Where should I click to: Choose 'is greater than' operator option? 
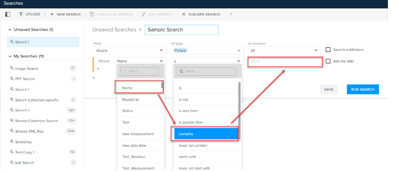point(206,122)
